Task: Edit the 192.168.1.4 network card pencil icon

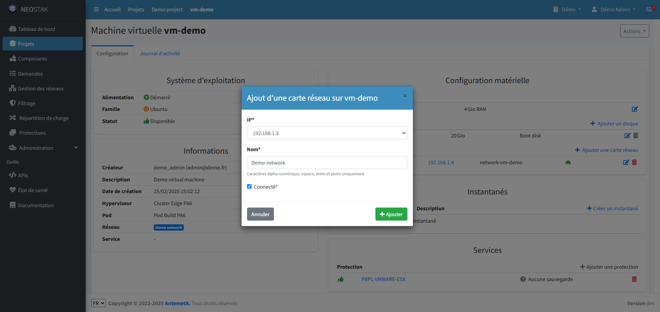Action: pos(626,162)
